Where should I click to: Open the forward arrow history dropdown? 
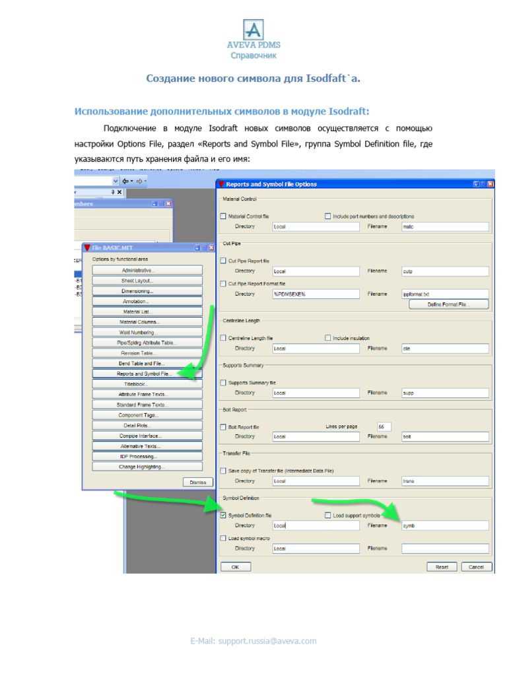pyautogui.click(x=146, y=181)
